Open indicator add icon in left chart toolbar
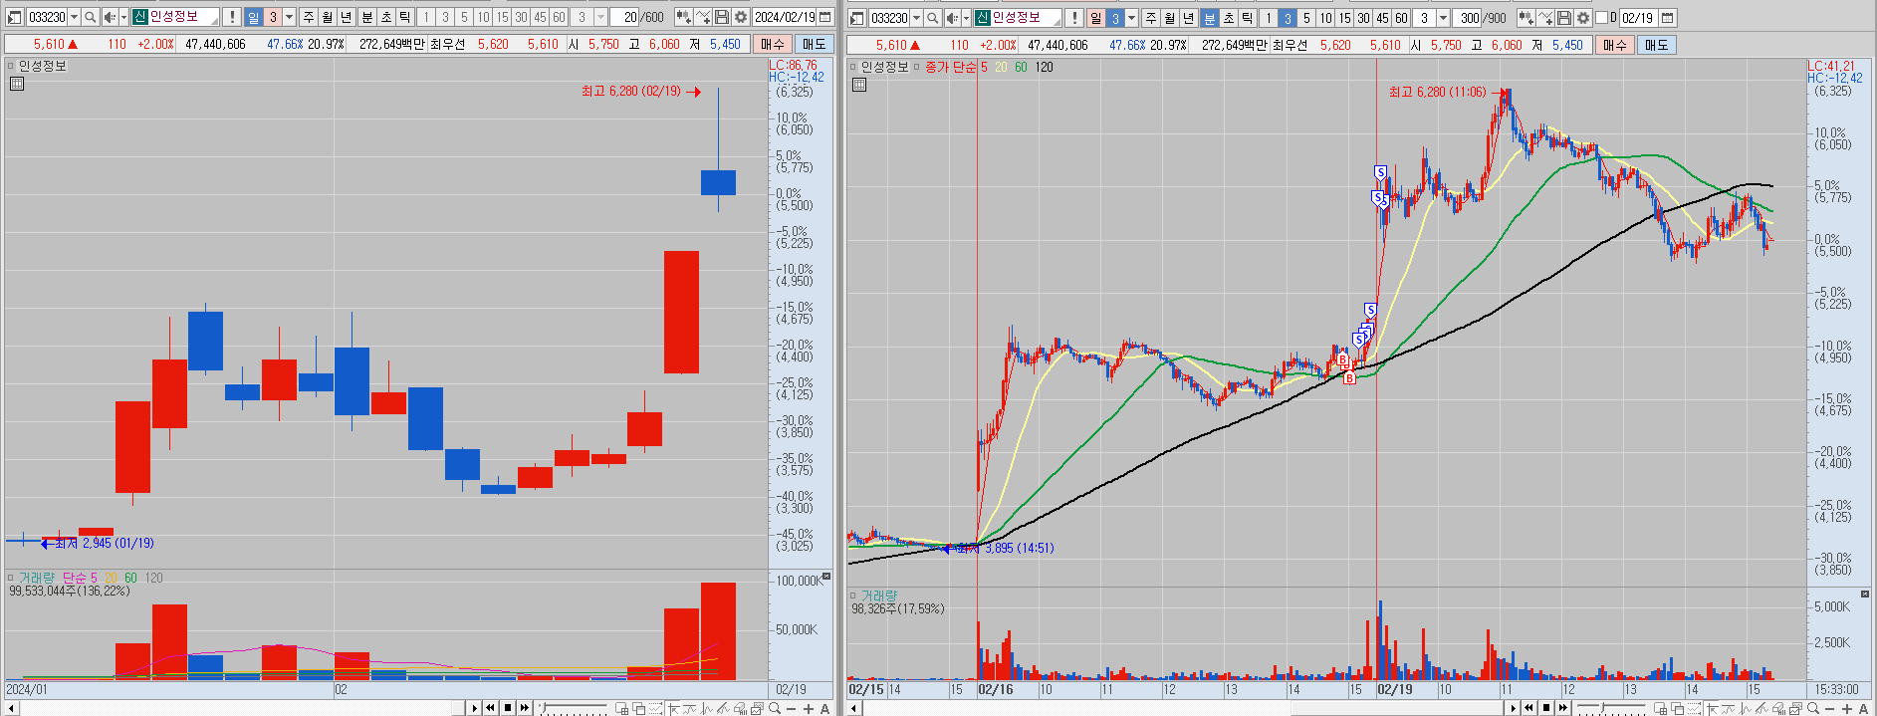 coord(683,17)
